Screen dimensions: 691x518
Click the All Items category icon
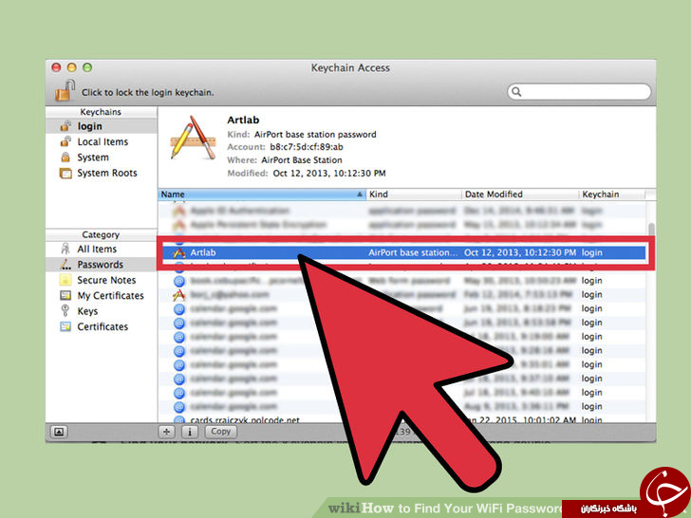65,249
